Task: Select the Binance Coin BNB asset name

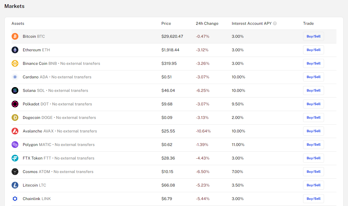Action: click(40, 63)
